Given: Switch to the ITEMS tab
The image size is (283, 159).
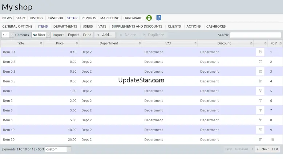Looking at the screenshot, I should [43, 26].
